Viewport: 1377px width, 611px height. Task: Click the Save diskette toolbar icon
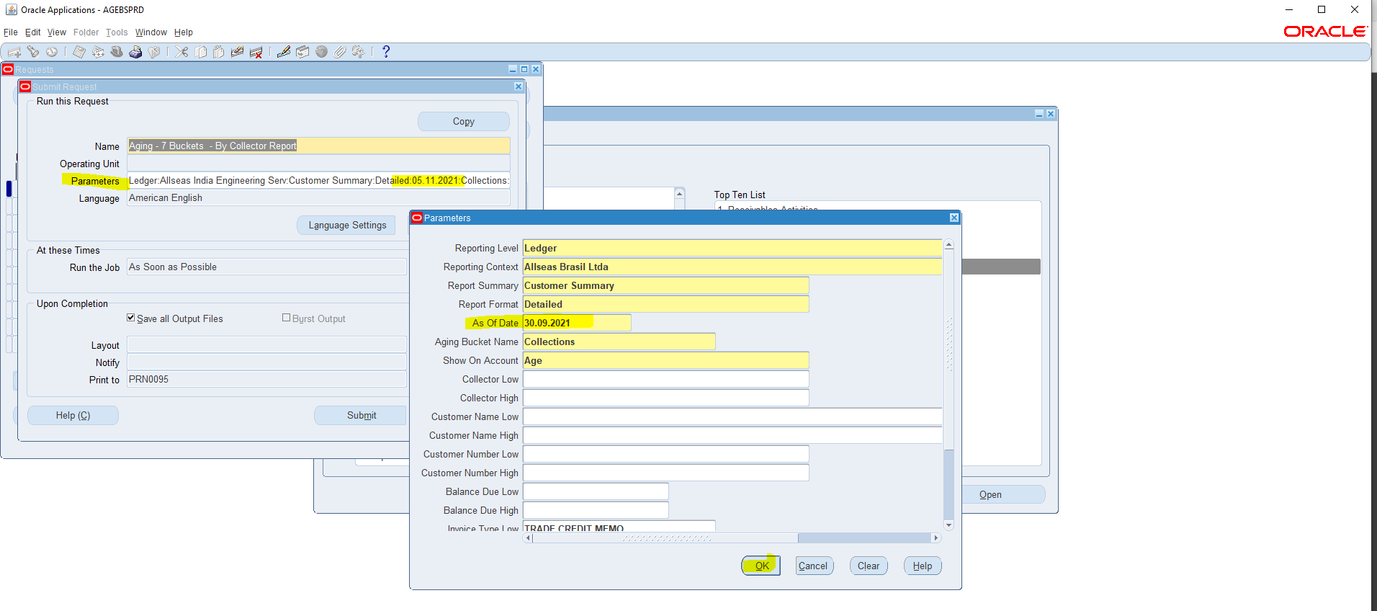click(79, 52)
